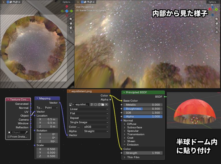Click the Emission Strength value field
The height and width of the screenshot is (164, 221).
pos(143,153)
